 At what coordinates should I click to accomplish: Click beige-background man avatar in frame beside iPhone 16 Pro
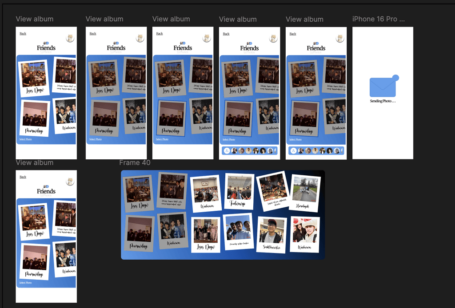315,150
